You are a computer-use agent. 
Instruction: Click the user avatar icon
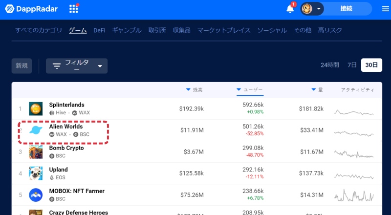tap(307, 9)
